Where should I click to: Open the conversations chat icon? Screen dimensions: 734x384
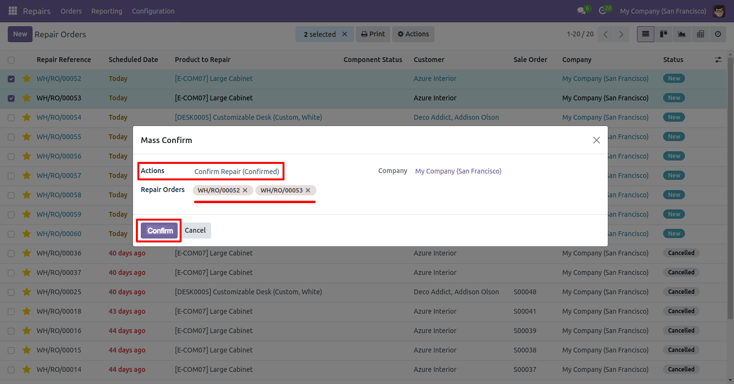(581, 11)
